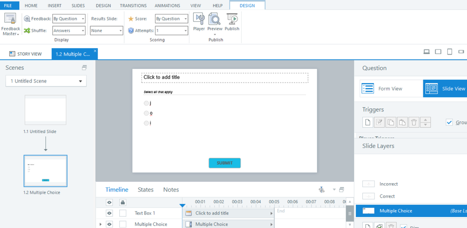
Task: Expand the Click to add title timeline bar arrow
Action: tap(271, 213)
